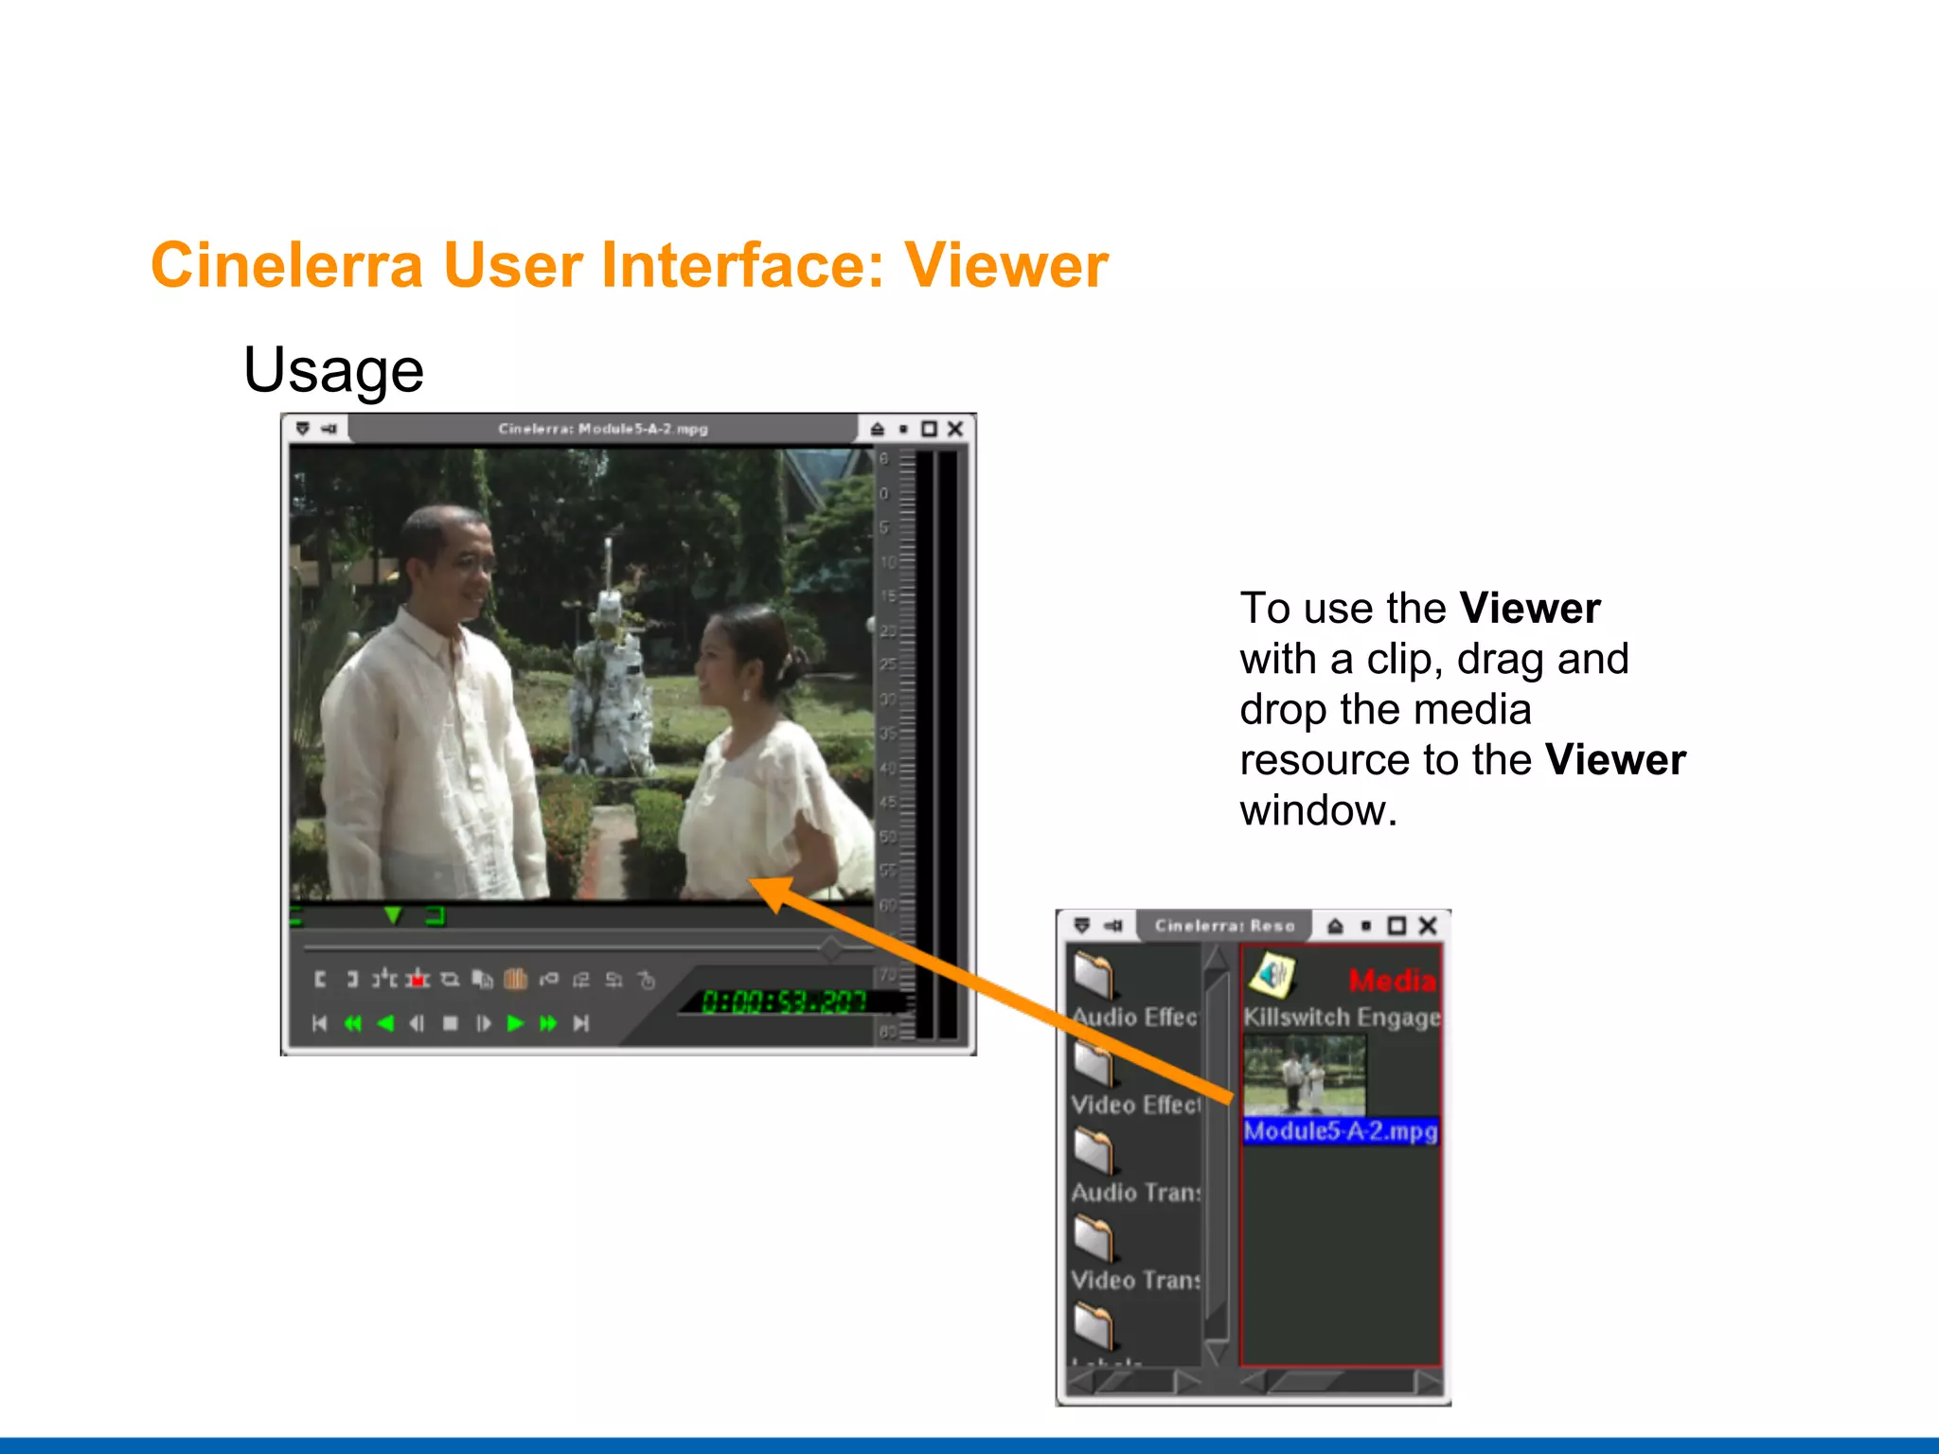Click right arrow of folder list horizontal scrollbar

(1187, 1382)
